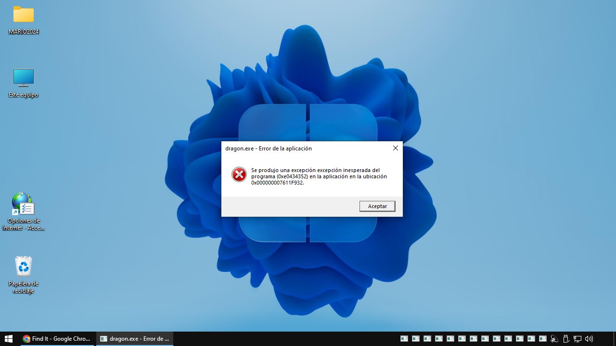
Task: Click the red error X icon
Action: (239, 174)
